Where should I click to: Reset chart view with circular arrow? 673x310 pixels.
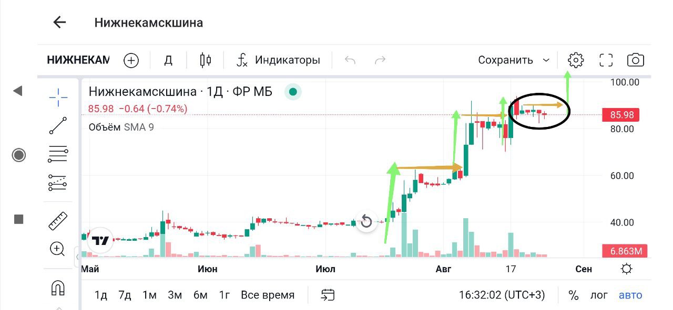[366, 222]
